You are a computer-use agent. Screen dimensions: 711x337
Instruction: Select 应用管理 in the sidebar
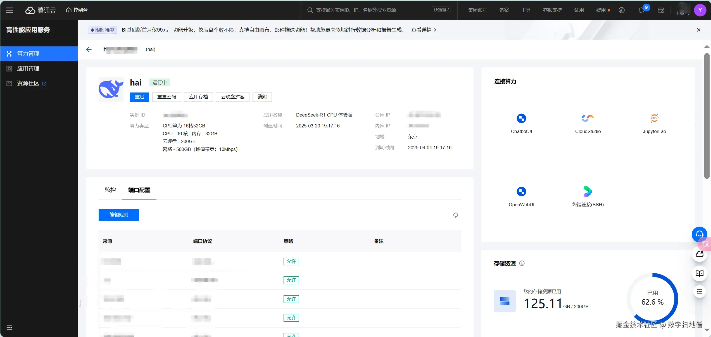coord(28,68)
